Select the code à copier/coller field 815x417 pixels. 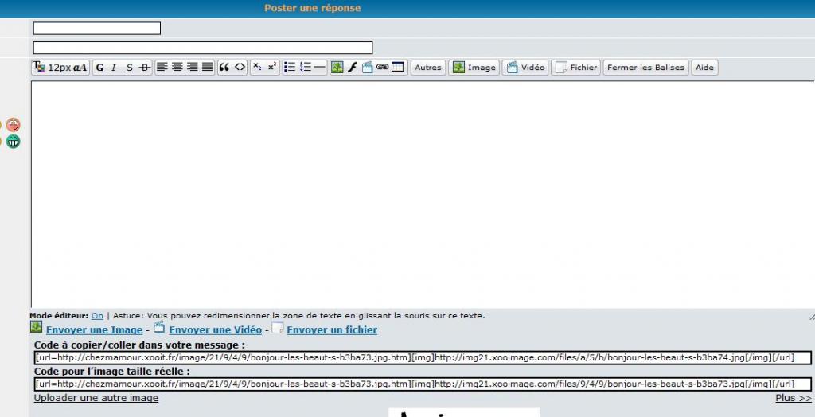pyautogui.click(x=422, y=358)
